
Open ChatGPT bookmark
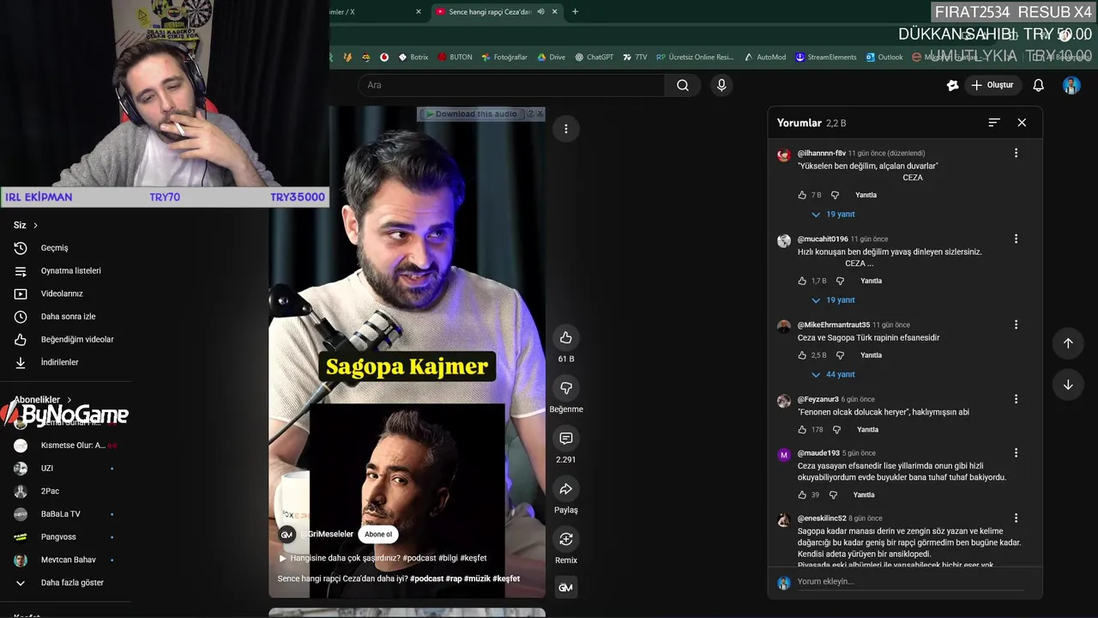coord(594,58)
